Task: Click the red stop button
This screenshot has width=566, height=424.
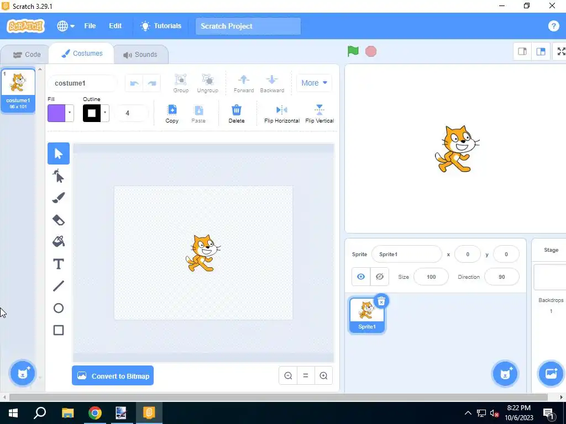Action: coord(371,51)
